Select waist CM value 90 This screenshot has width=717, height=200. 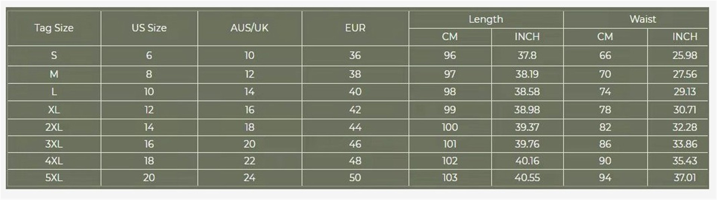tap(605, 161)
